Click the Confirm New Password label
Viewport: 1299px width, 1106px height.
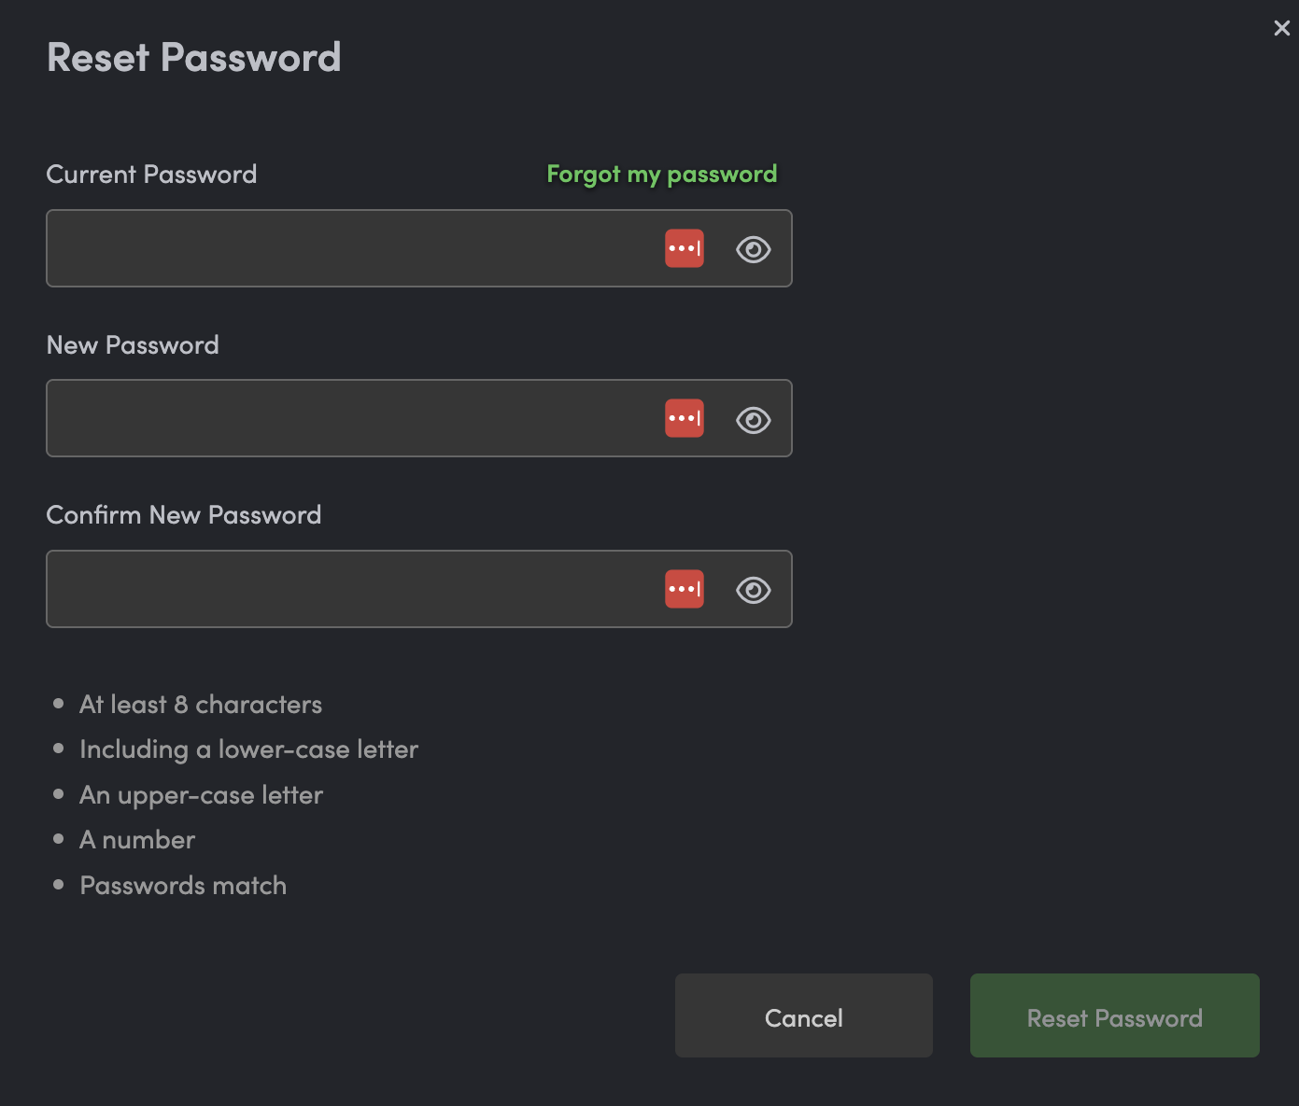point(184,515)
